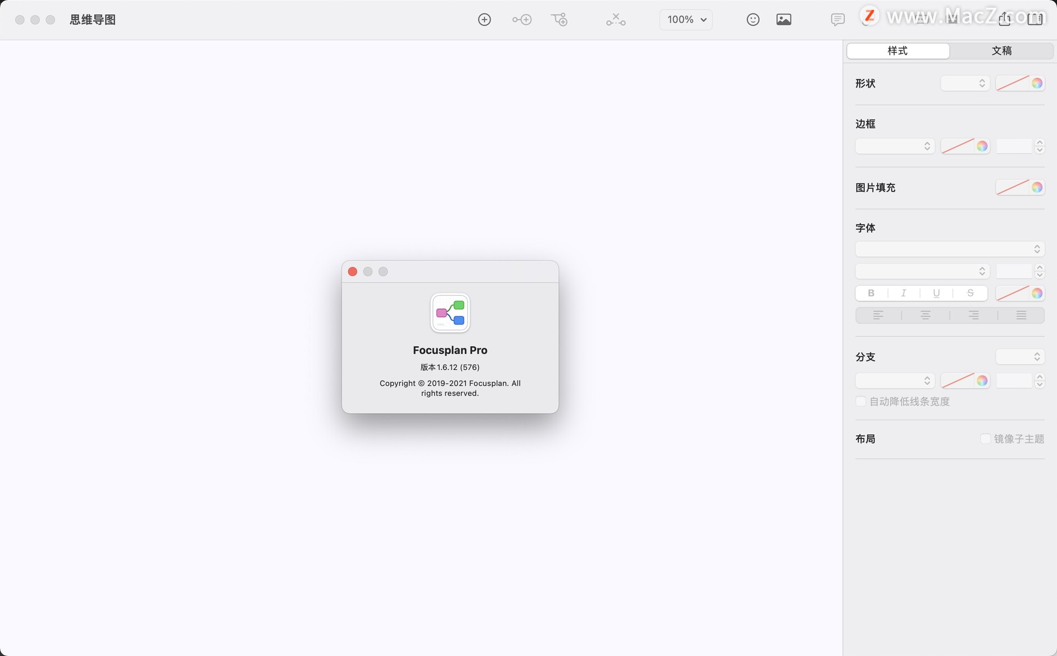Screen dimensions: 1057x656
Task: Click the delete connection node icon
Action: 616,20
